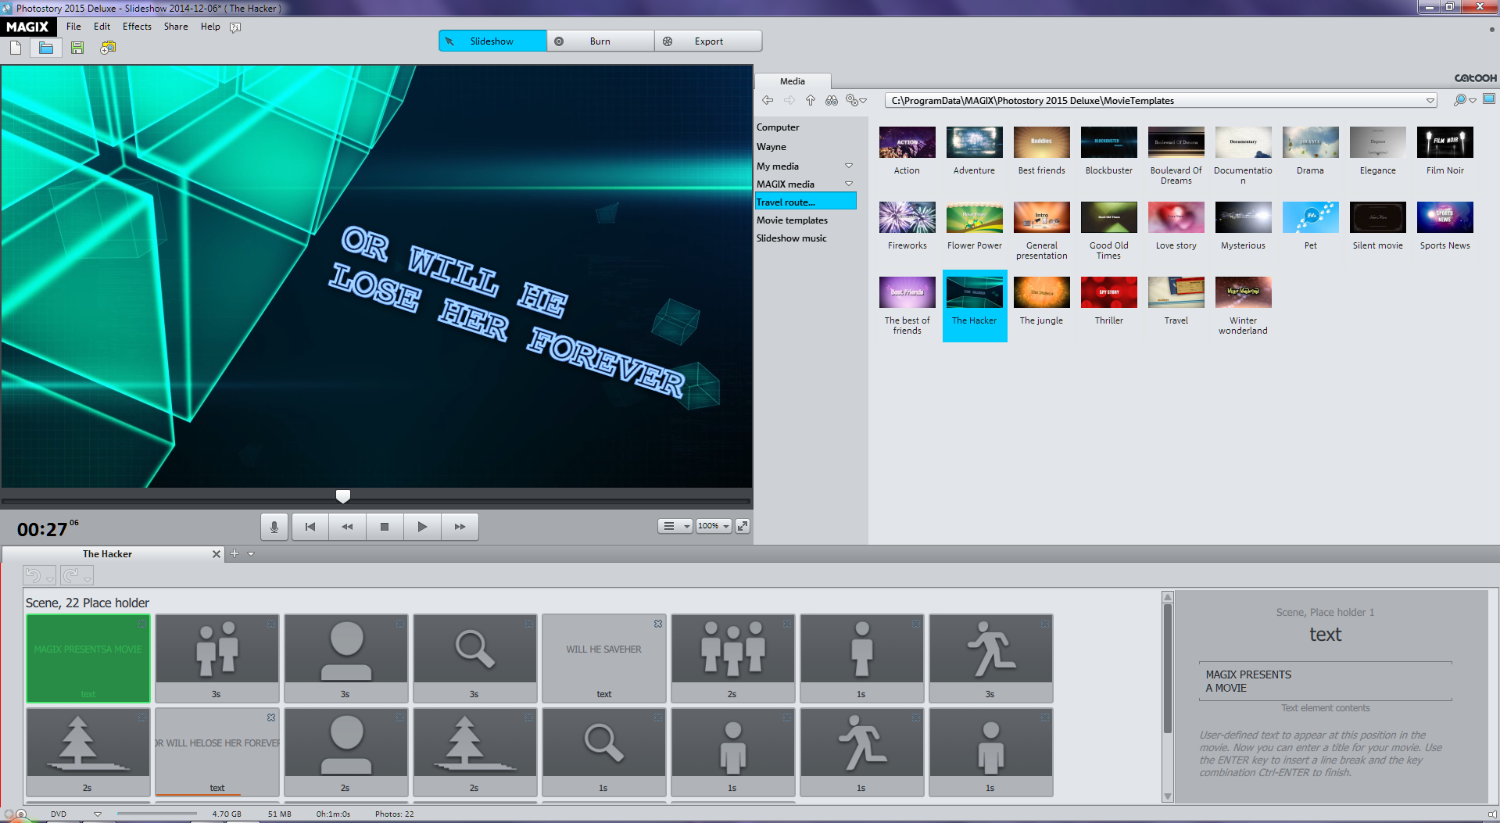
Task: Open the help tips icon beside the Help menu
Action: click(x=235, y=27)
